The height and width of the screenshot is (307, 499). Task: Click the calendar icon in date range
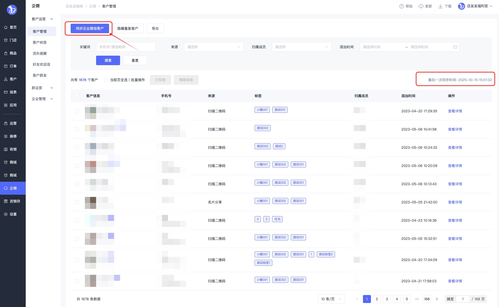pos(455,47)
